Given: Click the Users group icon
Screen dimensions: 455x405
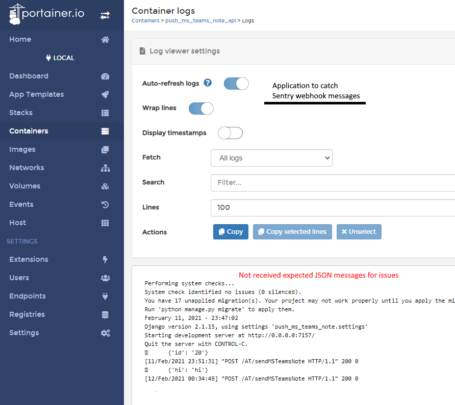Looking at the screenshot, I should 106,278.
